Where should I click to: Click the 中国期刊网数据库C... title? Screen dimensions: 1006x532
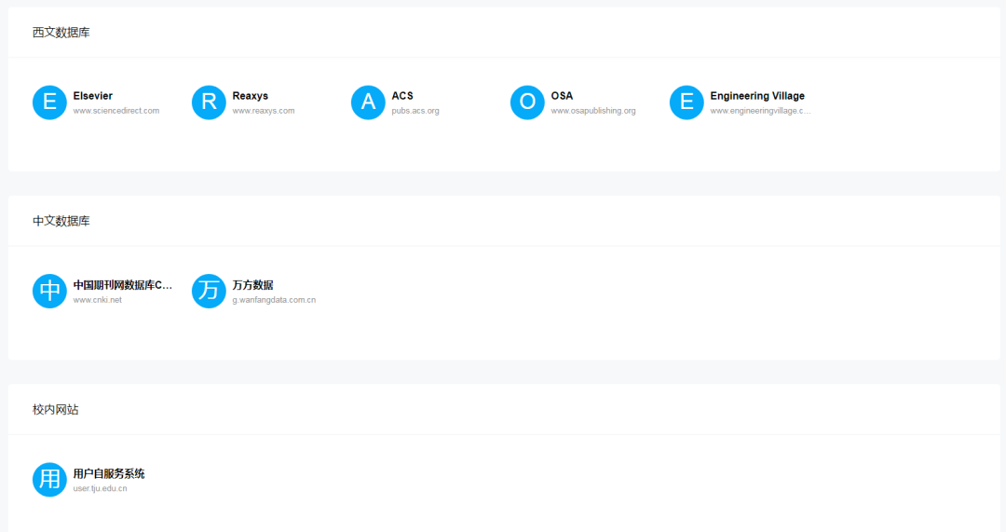[123, 285]
